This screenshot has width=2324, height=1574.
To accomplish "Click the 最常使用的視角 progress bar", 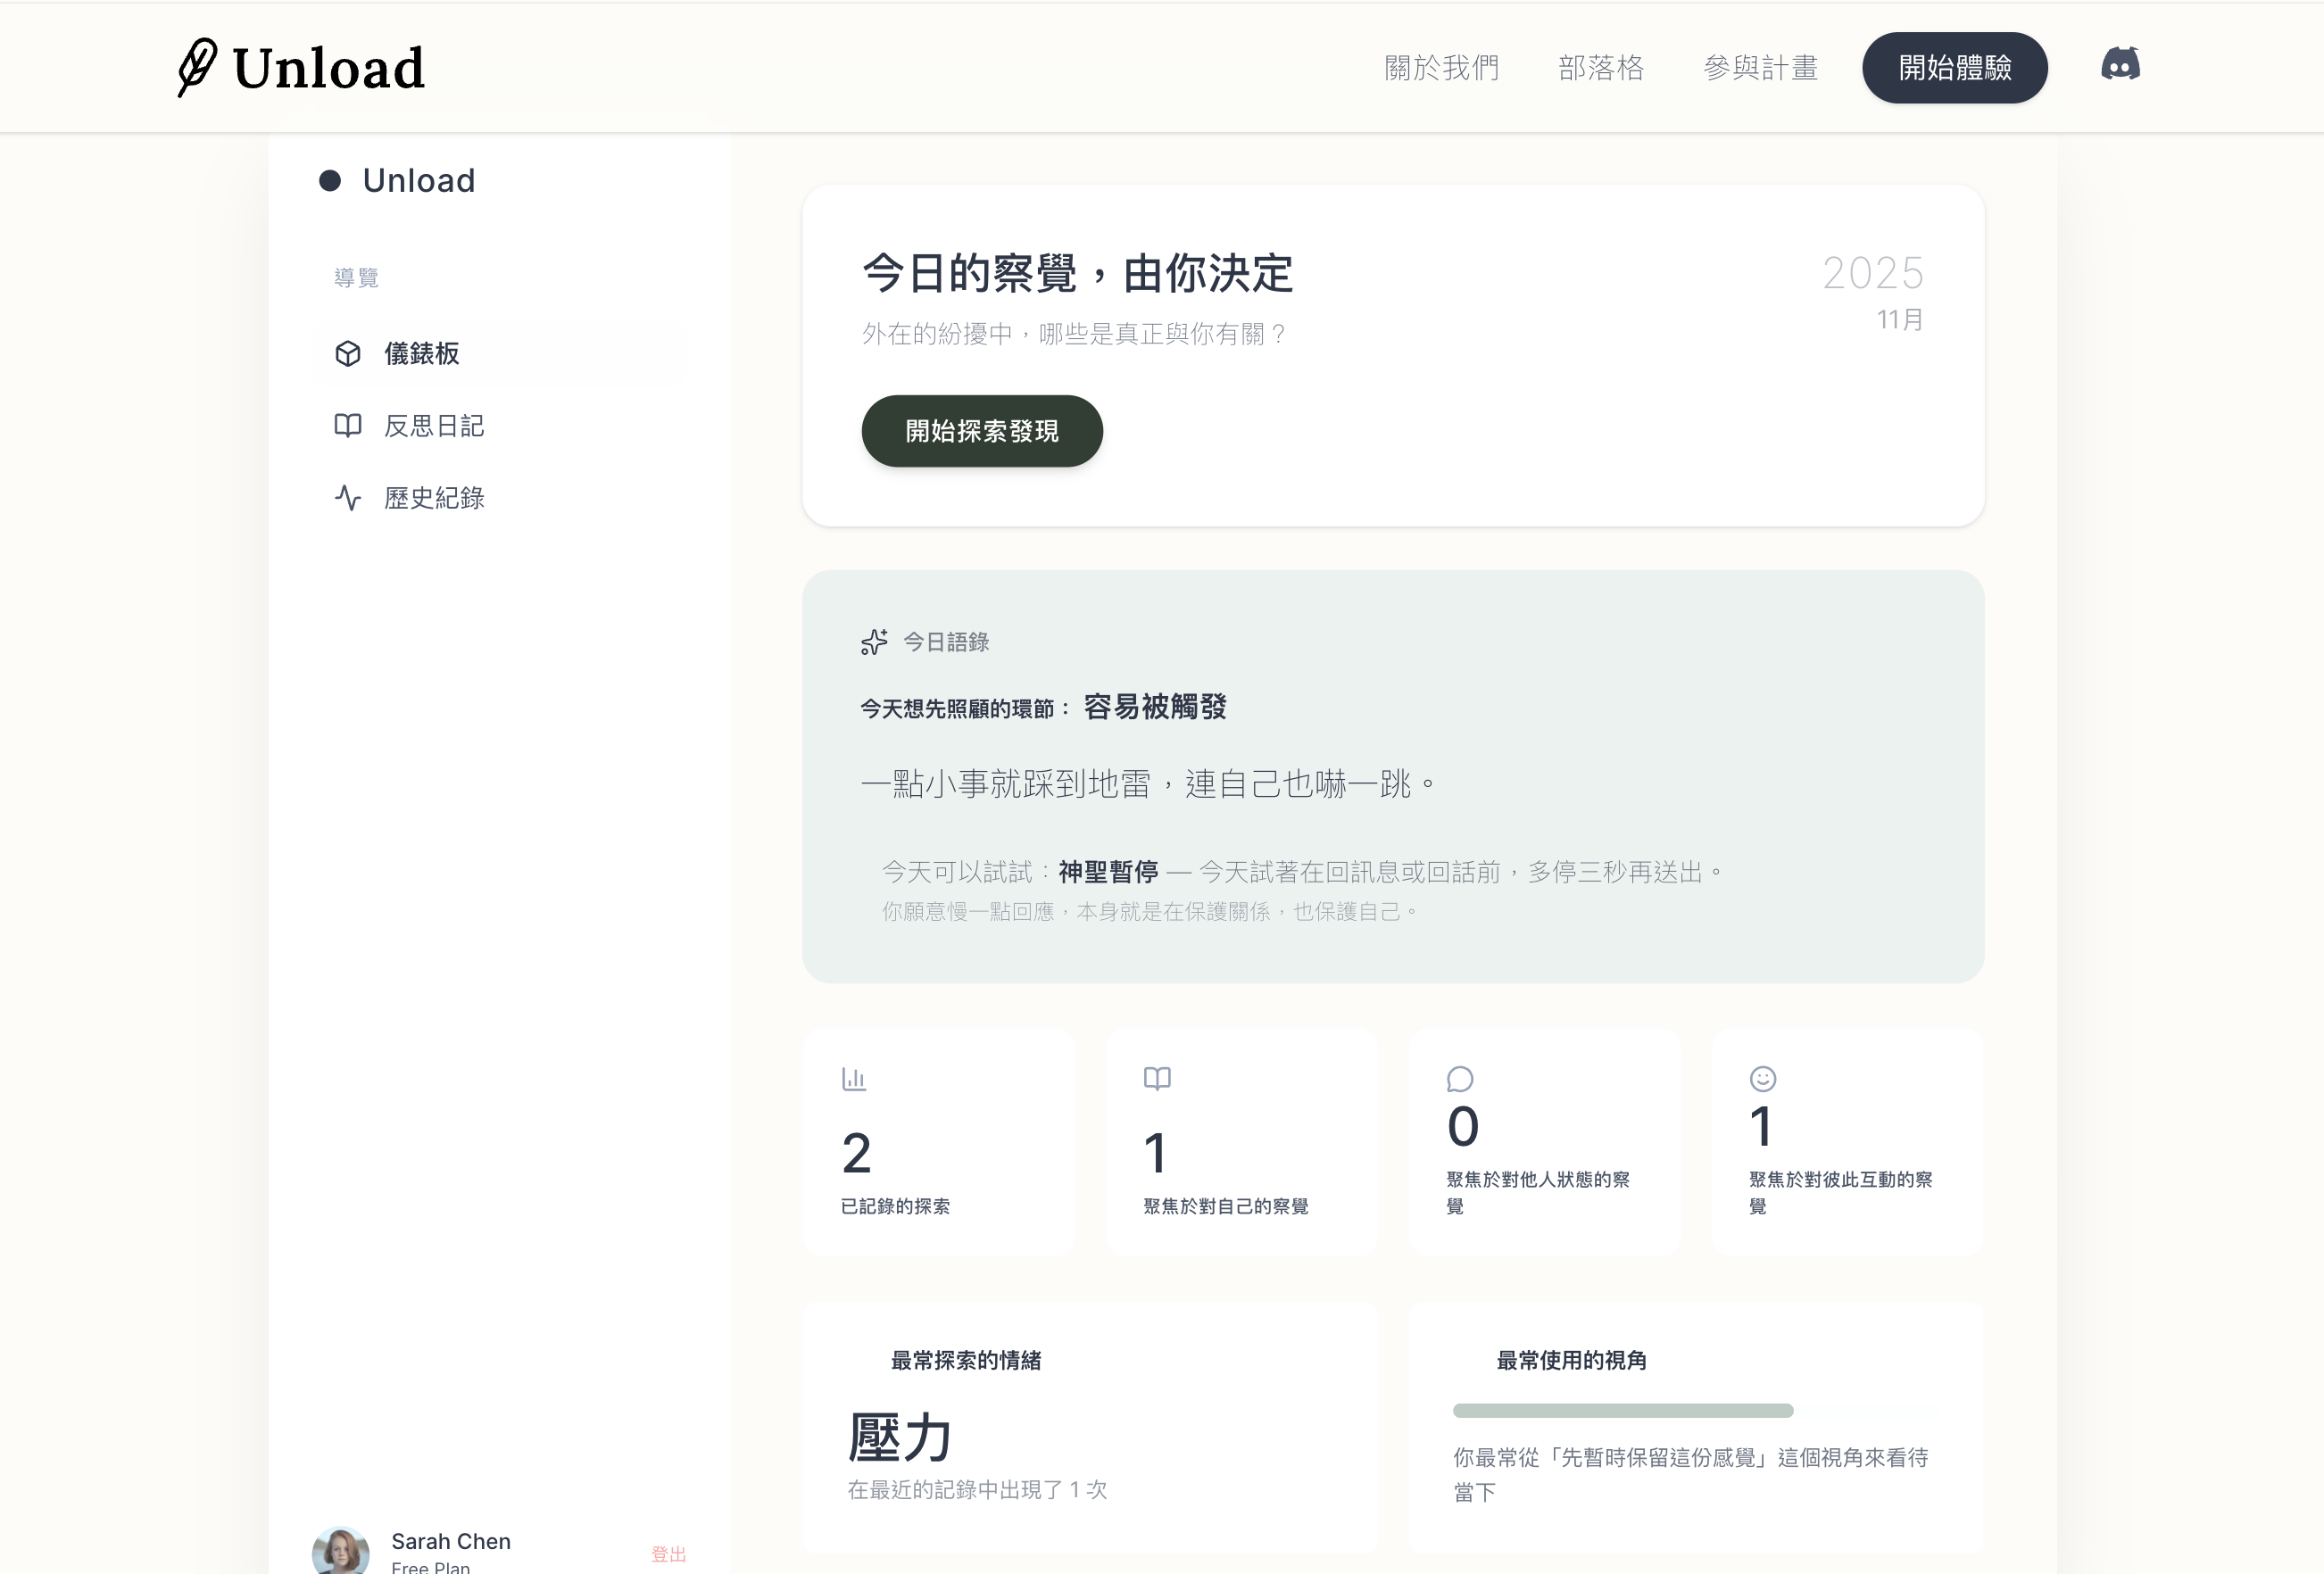I will (x=1622, y=1411).
